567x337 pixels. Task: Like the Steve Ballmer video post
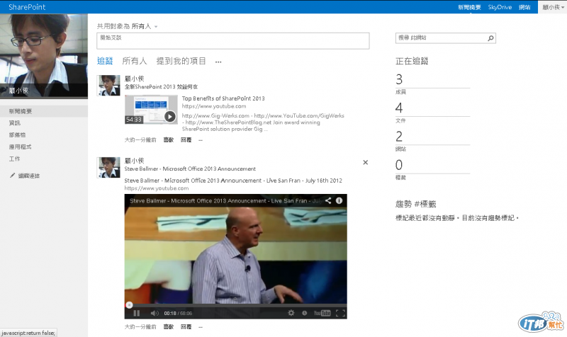[x=169, y=327]
